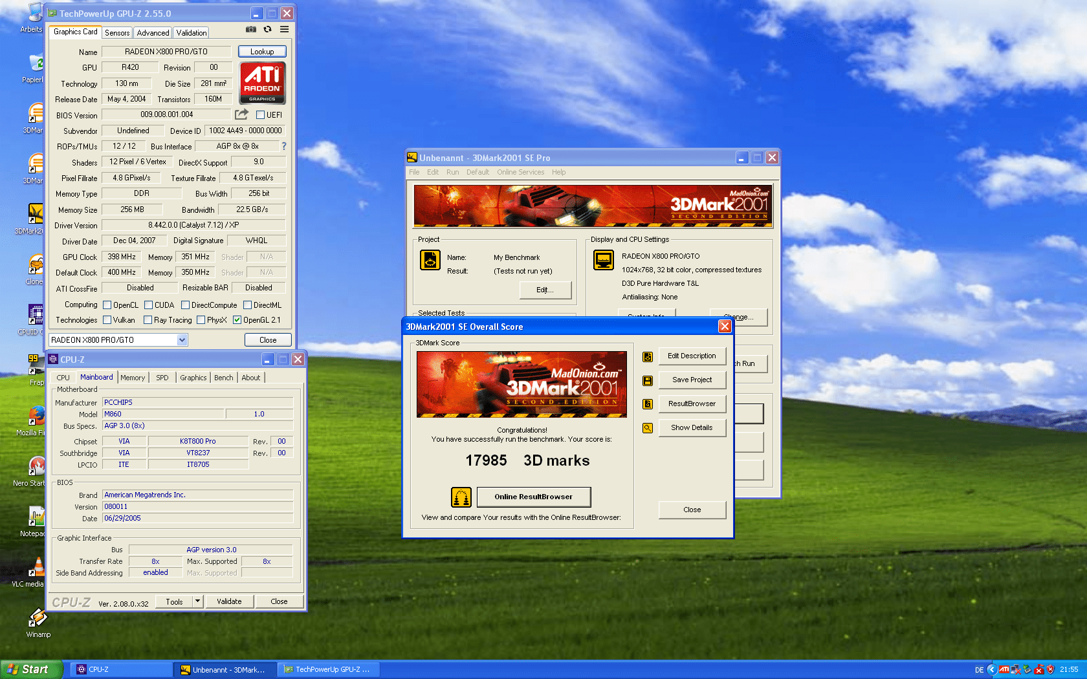
Task: Switch to CPU-Z taskbar button
Action: point(120,669)
